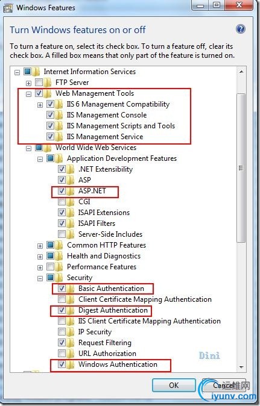Enable the CGI checkbox
Viewport: 260px width, 406px height.
(x=62, y=201)
